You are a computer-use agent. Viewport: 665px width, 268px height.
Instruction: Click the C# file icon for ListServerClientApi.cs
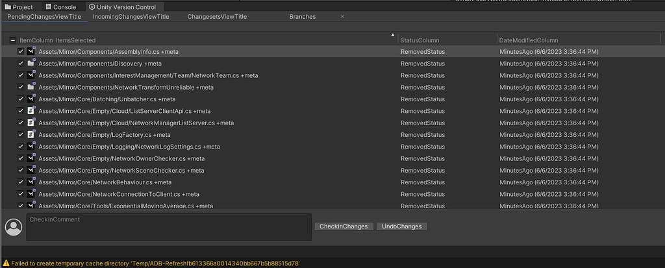coord(31,111)
